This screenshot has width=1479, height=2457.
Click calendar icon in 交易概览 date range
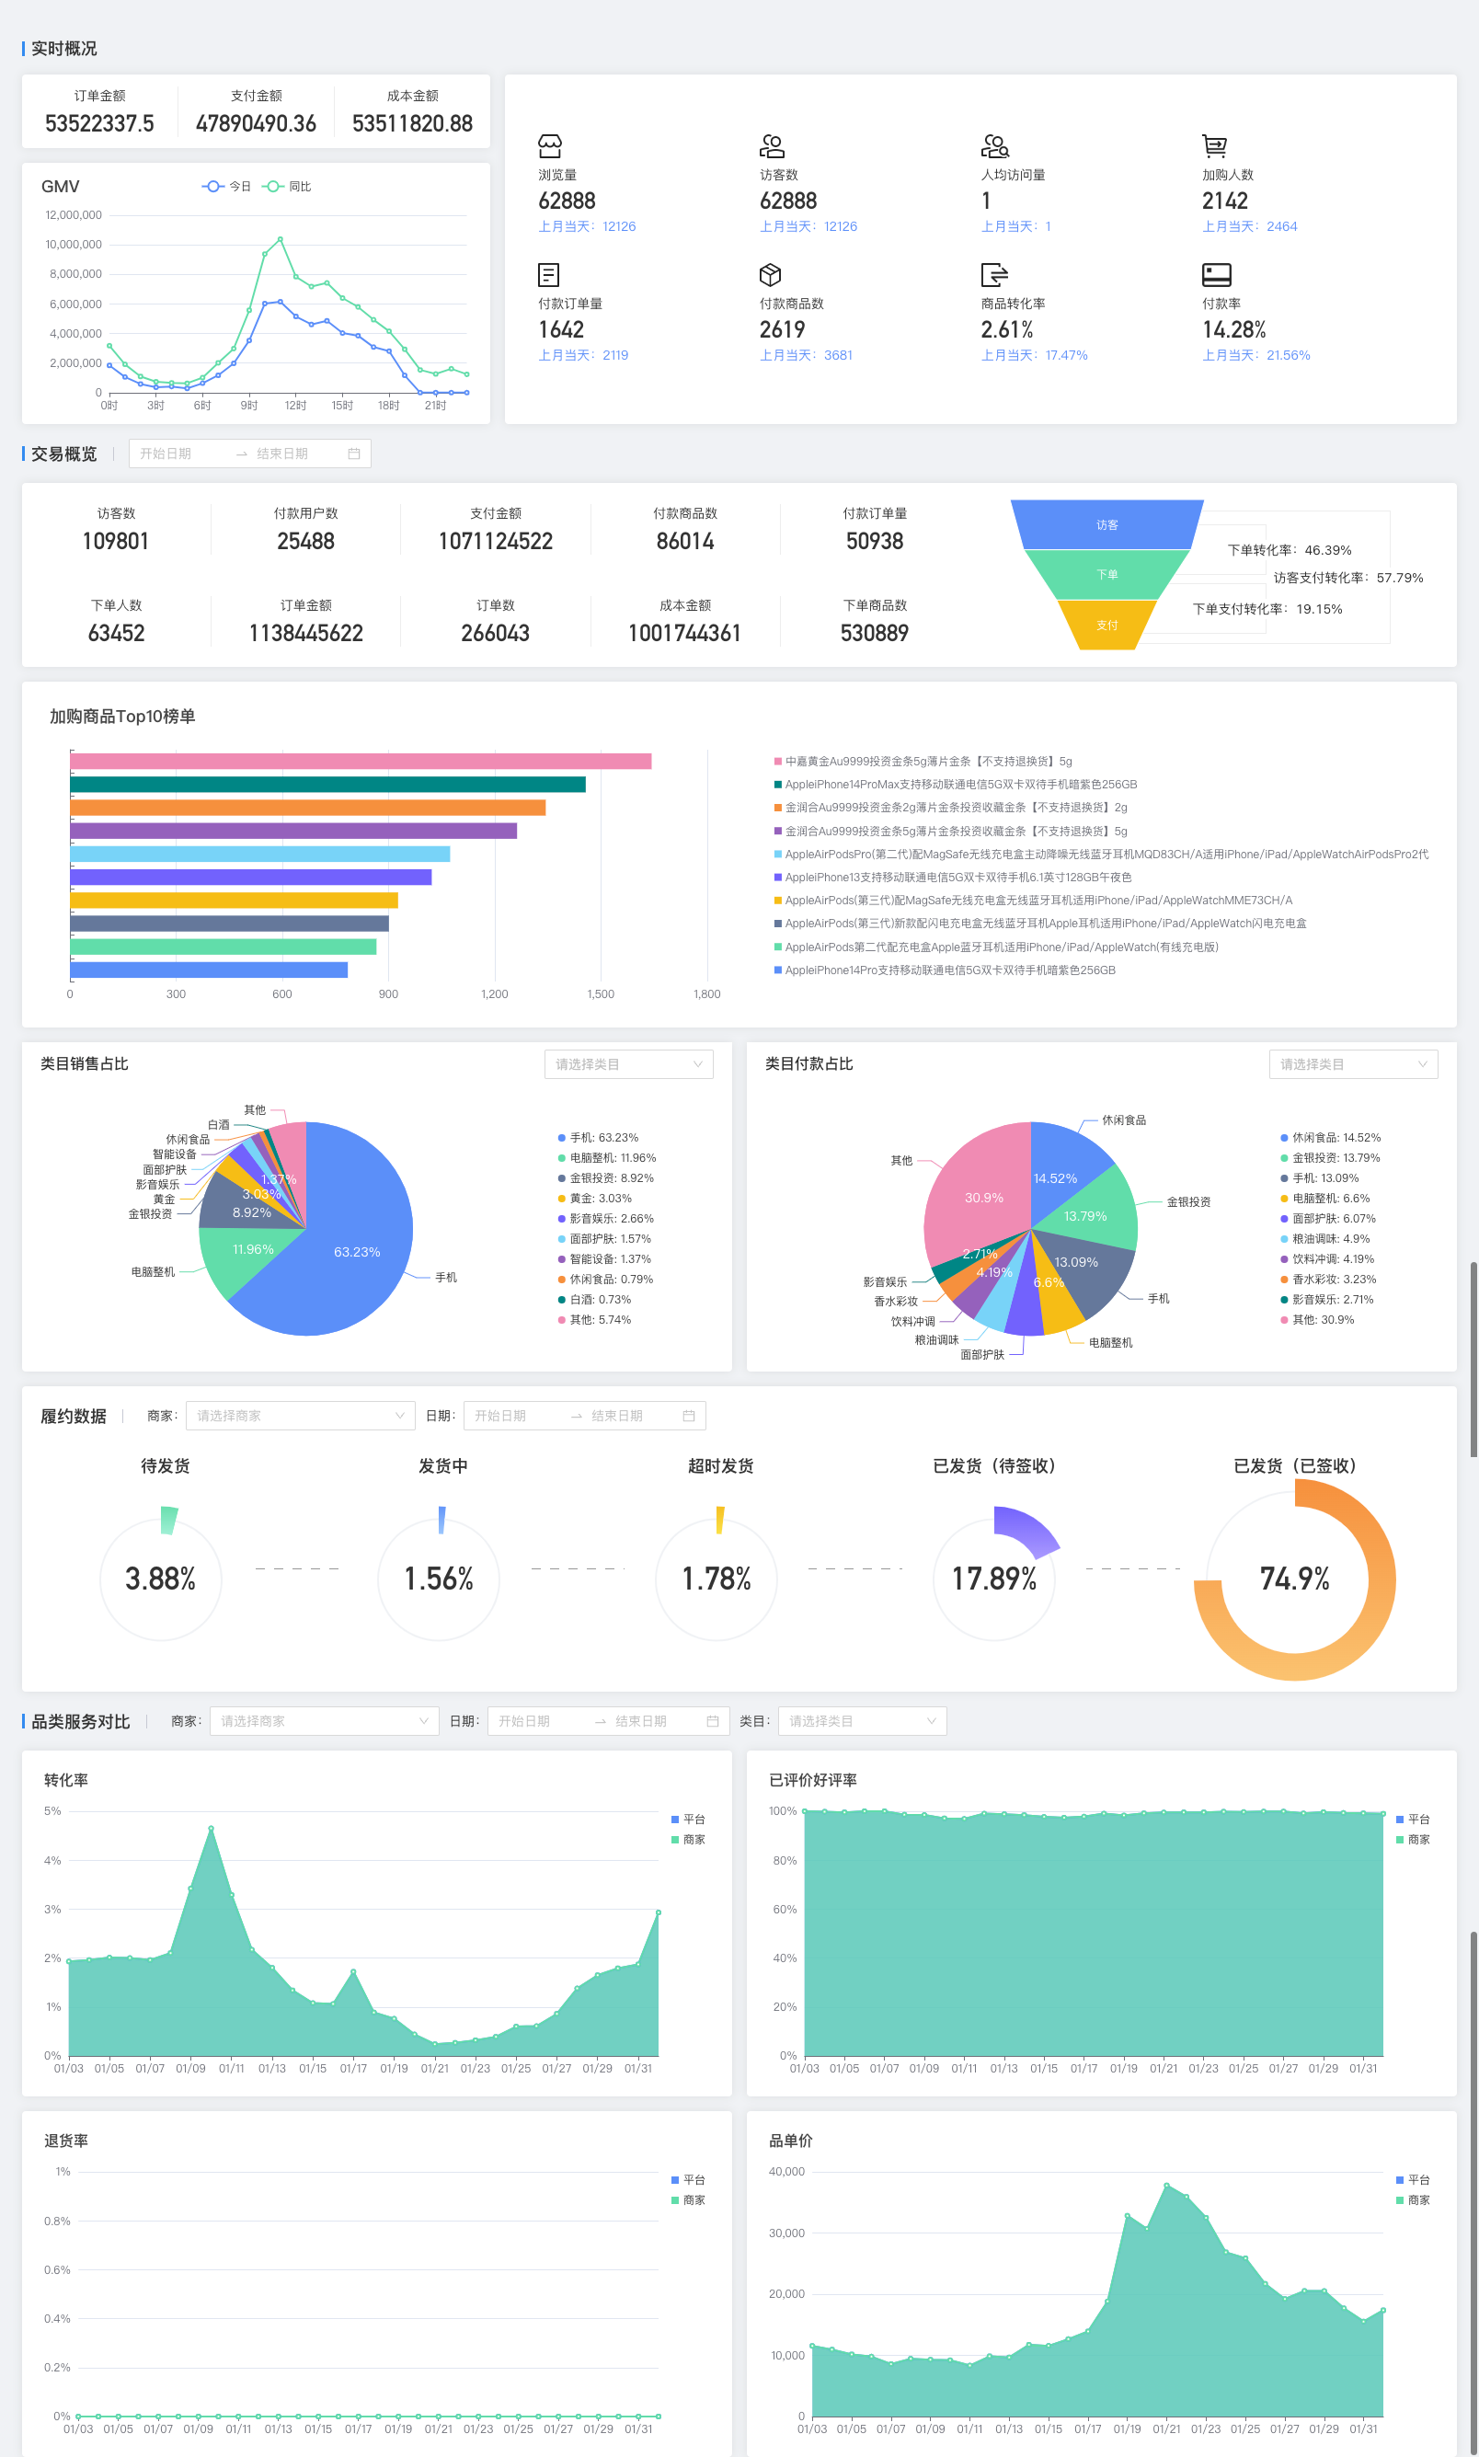354,454
